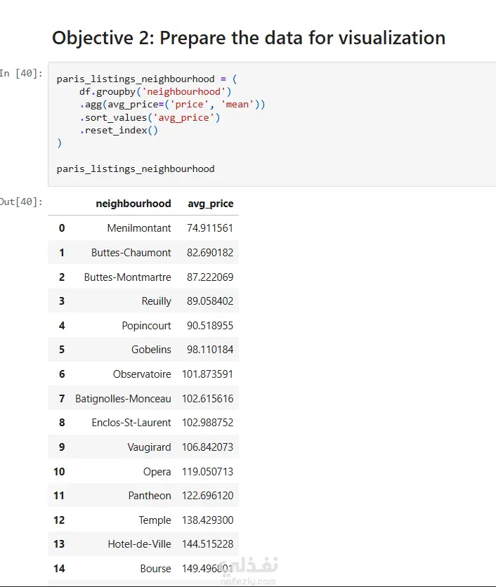The image size is (496, 587).
Task: Click the .agg(avg_price=('price', 'mean')) line
Action: pyautogui.click(x=172, y=105)
